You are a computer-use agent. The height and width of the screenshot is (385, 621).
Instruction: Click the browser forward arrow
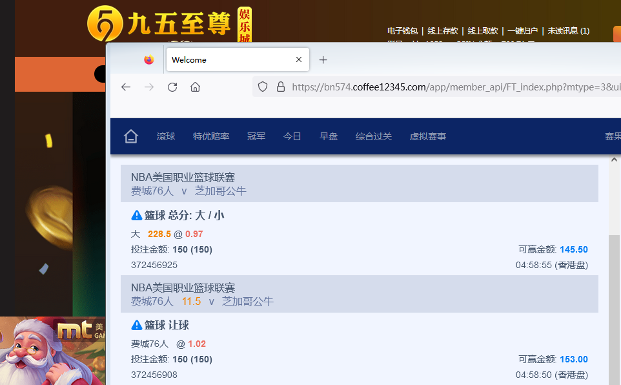pyautogui.click(x=149, y=87)
